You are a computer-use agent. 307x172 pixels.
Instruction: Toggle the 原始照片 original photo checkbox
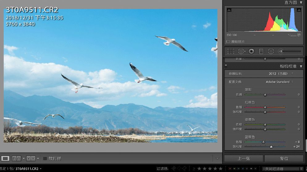point(228,42)
